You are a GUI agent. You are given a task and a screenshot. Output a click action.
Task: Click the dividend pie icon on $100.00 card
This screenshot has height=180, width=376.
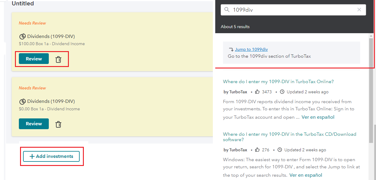pyautogui.click(x=22, y=36)
